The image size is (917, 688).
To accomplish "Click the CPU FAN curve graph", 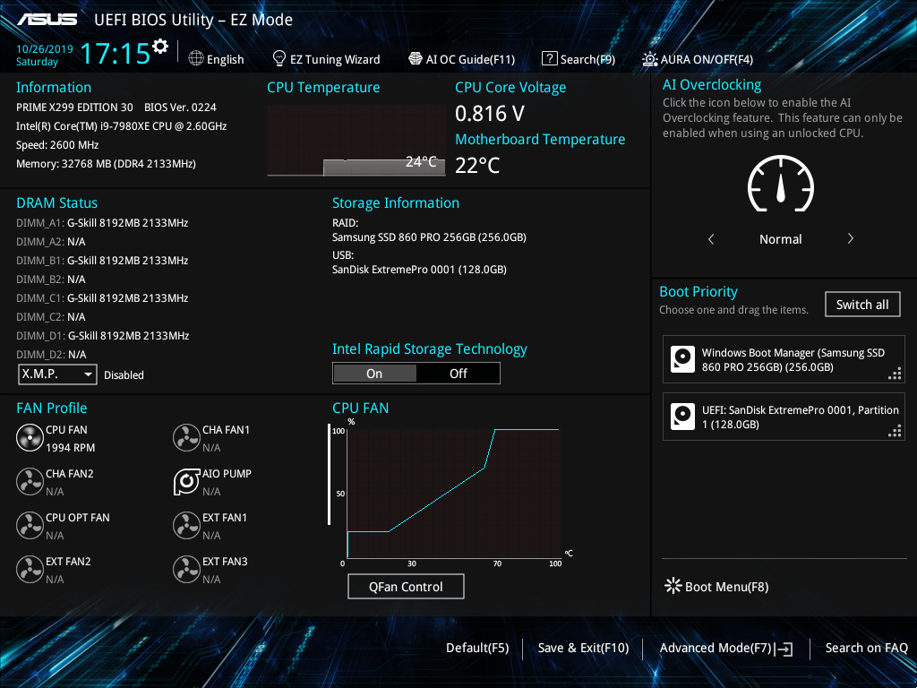I will (x=454, y=494).
